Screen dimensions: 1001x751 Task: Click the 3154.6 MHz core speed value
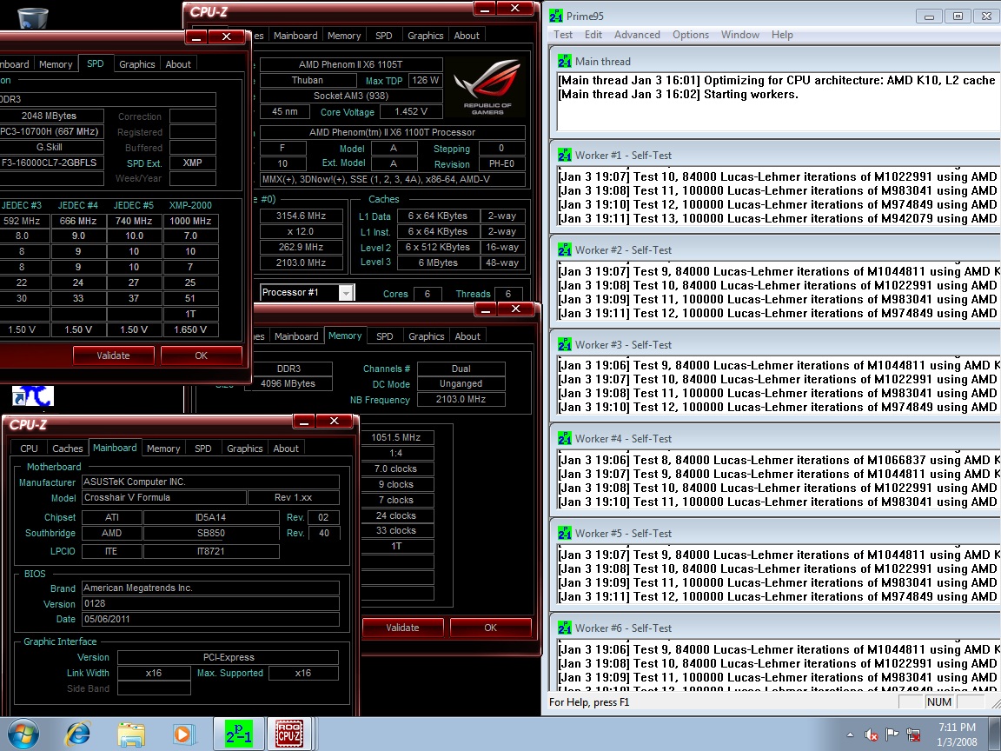(x=302, y=216)
